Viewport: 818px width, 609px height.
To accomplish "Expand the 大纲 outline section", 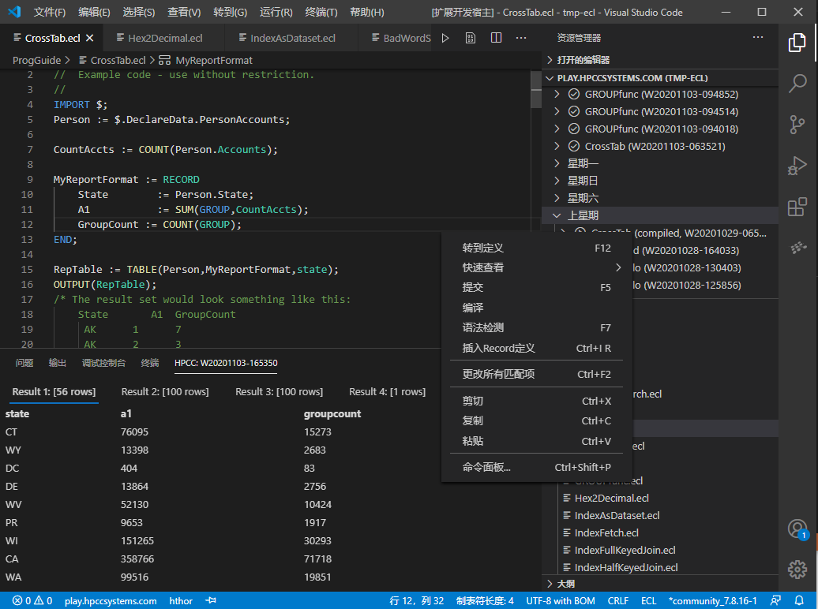I will 660,584.
